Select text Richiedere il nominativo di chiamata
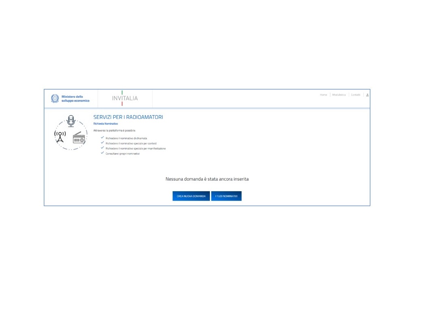This screenshot has width=427, height=319. pyautogui.click(x=126, y=138)
